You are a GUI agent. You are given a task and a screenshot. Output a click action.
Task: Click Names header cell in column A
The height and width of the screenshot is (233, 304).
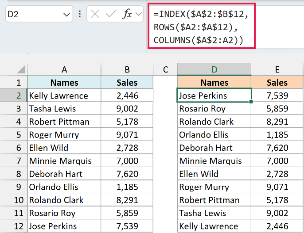[64, 83]
